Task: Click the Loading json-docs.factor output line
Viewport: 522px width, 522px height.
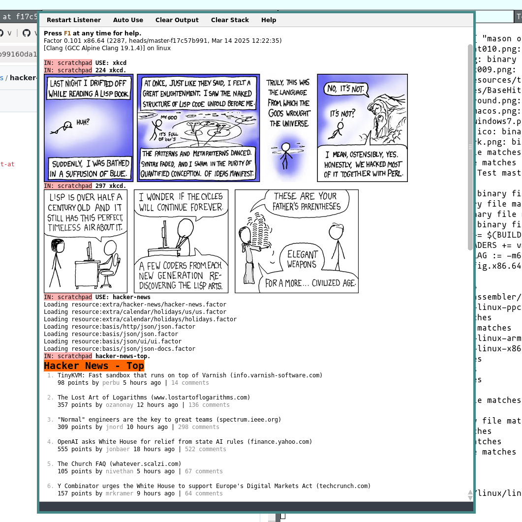Action: [x=120, y=349]
